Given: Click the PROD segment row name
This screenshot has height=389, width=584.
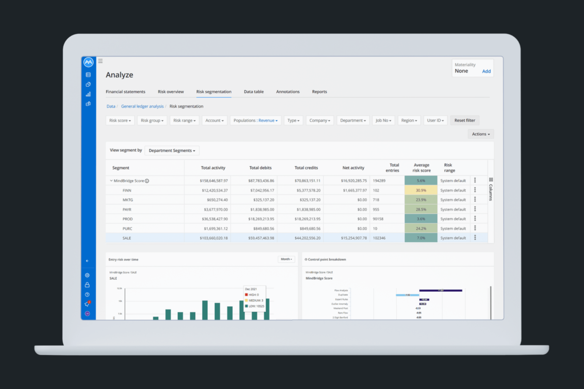Looking at the screenshot, I should [127, 219].
